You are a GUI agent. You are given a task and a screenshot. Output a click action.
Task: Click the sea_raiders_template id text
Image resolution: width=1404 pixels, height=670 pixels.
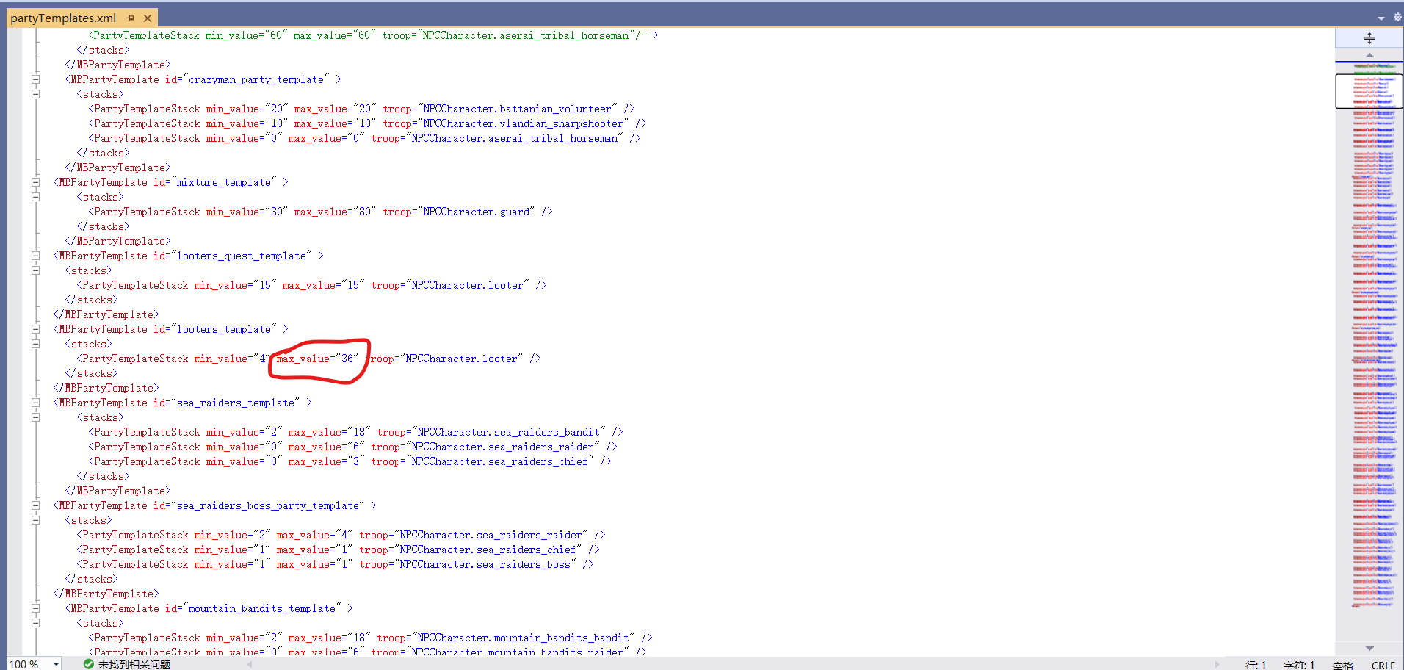click(x=236, y=403)
